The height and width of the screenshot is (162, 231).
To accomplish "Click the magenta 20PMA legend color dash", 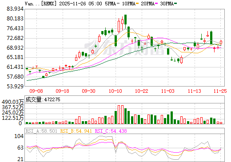I will coord(156,4).
